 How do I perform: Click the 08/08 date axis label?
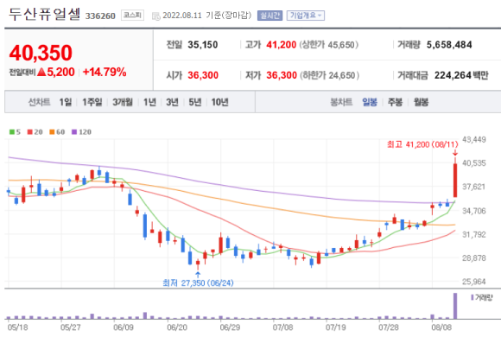click(441, 327)
